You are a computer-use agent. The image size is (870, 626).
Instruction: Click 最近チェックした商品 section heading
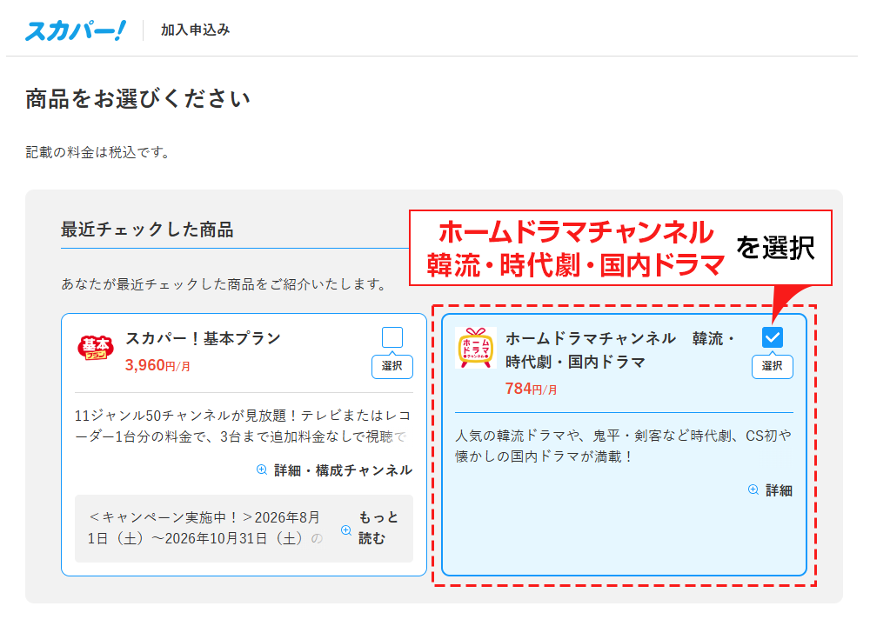pos(147,230)
